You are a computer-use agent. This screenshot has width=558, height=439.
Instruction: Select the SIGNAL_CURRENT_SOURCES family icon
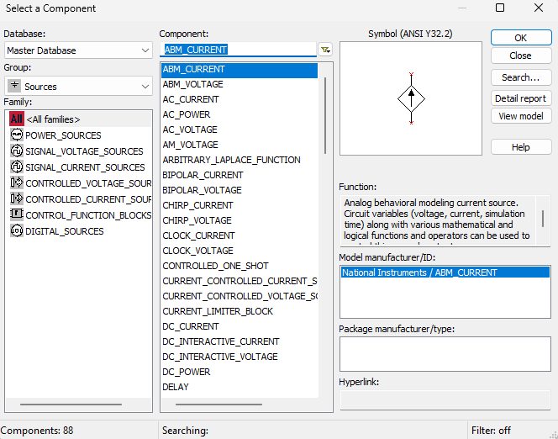16,167
